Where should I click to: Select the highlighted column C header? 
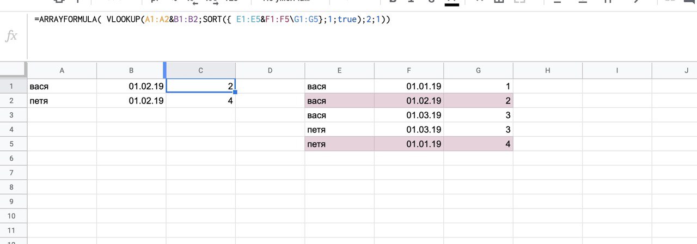tap(201, 70)
